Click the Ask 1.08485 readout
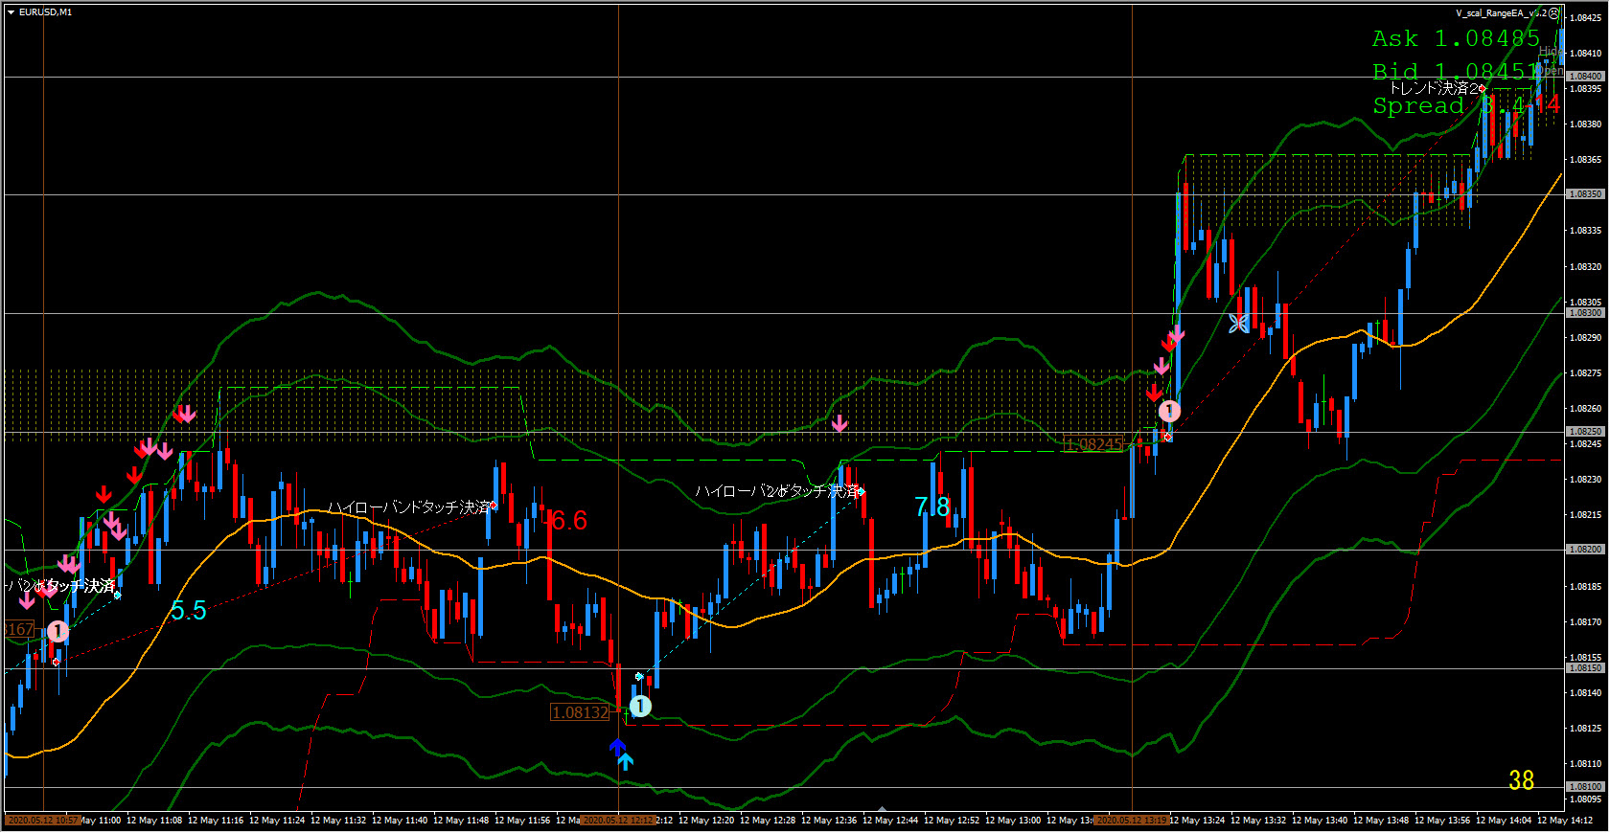Screen dimensions: 1610x833 click(x=1456, y=38)
